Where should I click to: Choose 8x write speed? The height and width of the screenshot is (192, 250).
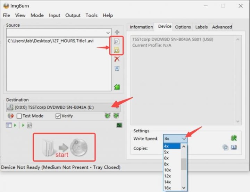(172, 164)
